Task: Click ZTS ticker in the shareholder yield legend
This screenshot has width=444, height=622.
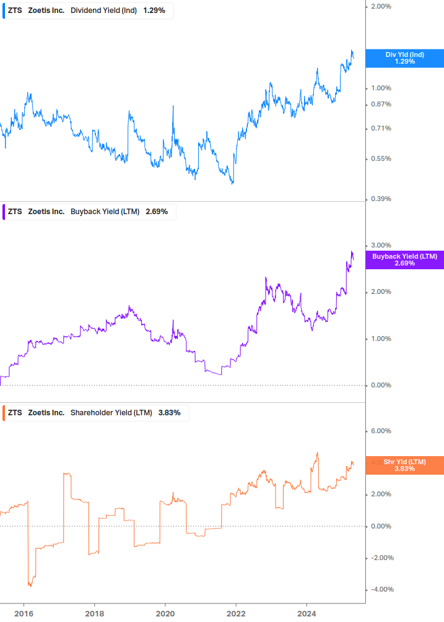Action: pos(15,413)
